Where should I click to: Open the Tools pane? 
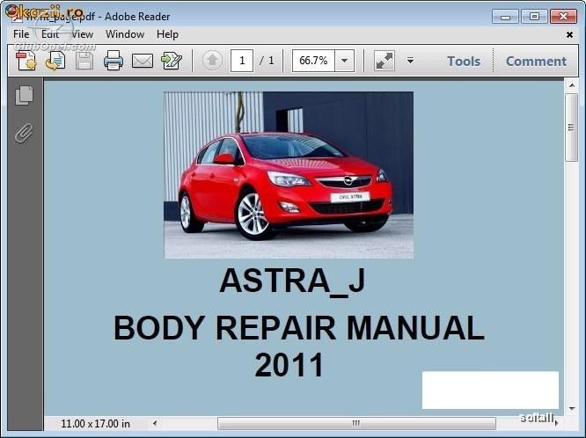pos(464,62)
